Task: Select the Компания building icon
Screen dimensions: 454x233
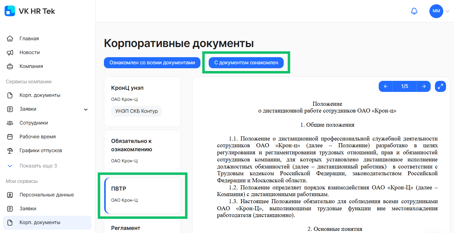Action: tap(10, 66)
